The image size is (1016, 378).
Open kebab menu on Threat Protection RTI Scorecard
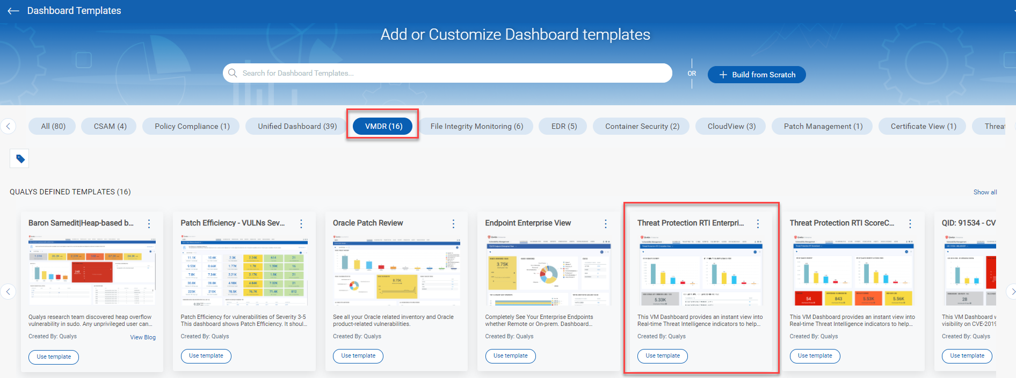(x=910, y=224)
